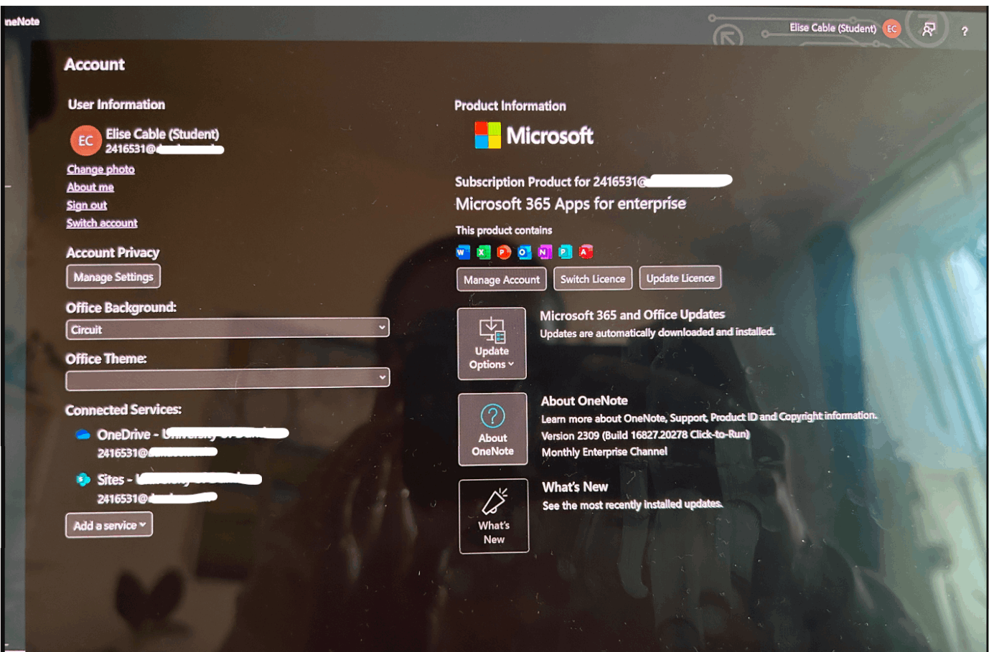Click the Manage Account button
This screenshot has width=989, height=652.
pyautogui.click(x=502, y=280)
